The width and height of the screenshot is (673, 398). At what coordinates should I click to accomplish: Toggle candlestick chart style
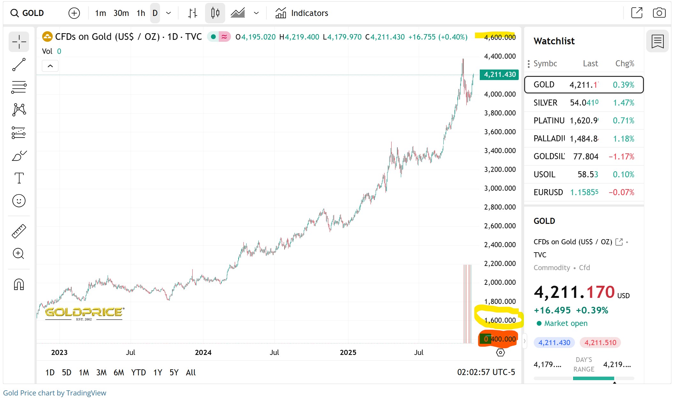[215, 13]
